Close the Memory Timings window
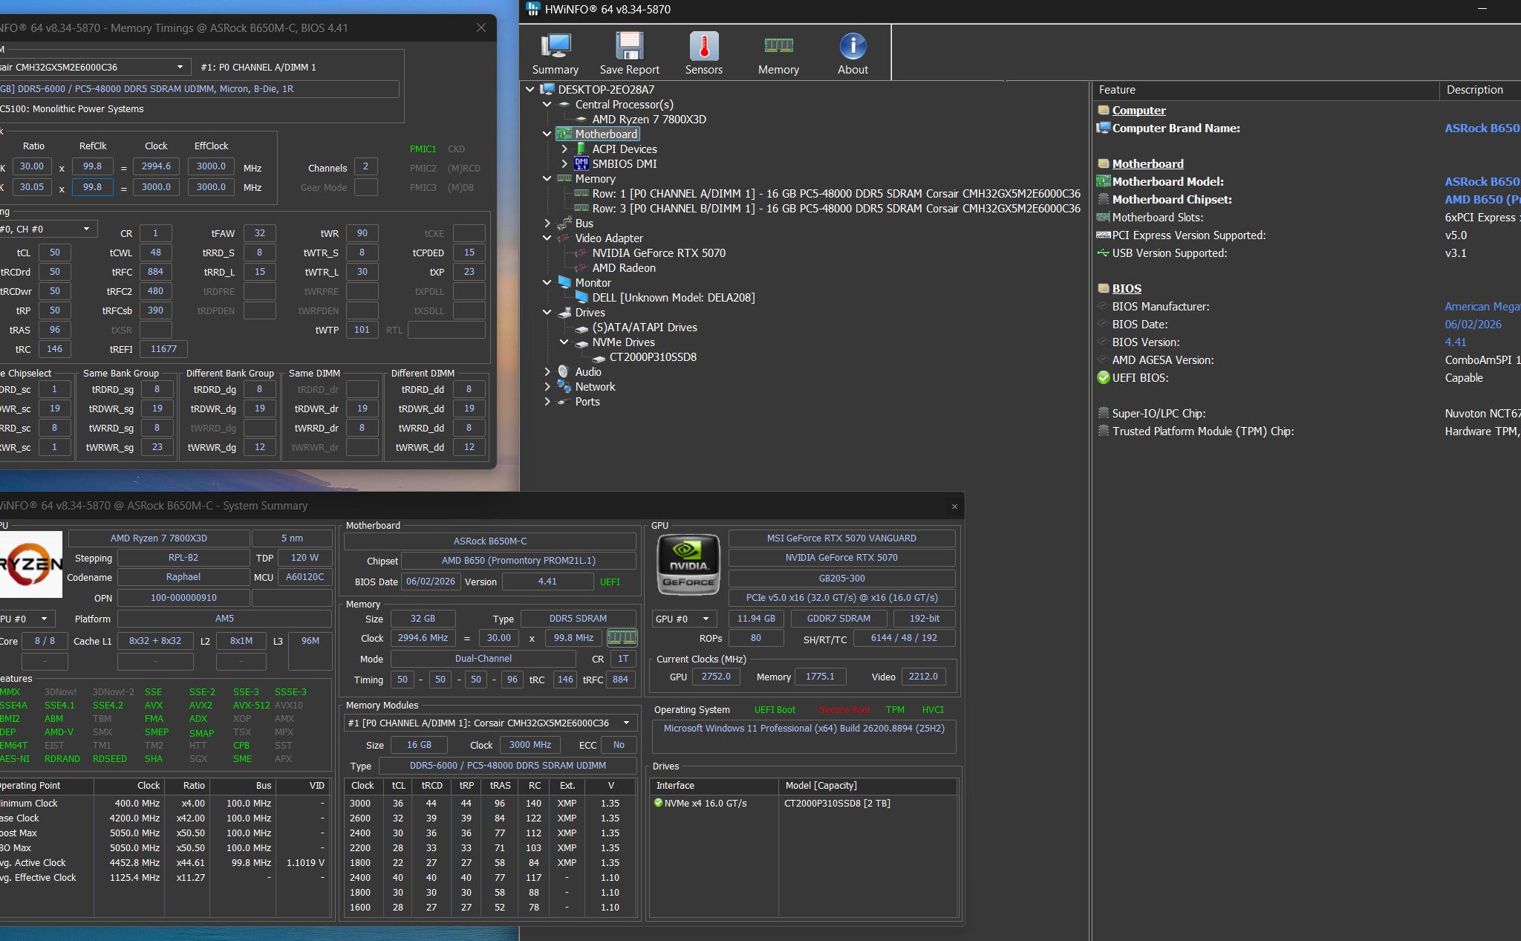 [481, 27]
